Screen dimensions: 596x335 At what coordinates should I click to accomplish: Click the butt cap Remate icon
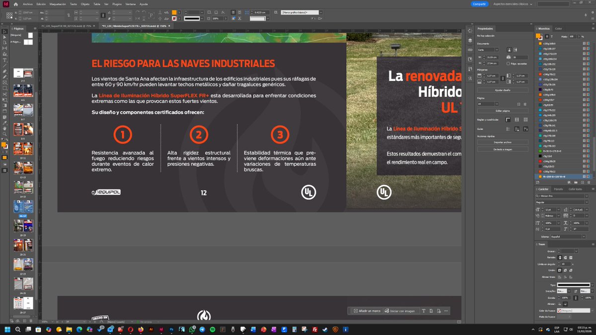coord(560,257)
